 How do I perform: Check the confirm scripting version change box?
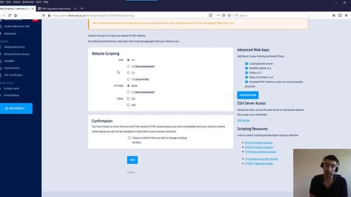coord(129,138)
